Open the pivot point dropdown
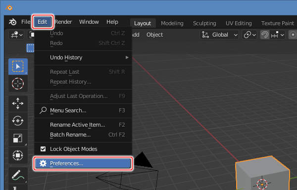The height and width of the screenshot is (190, 297). tap(250, 35)
